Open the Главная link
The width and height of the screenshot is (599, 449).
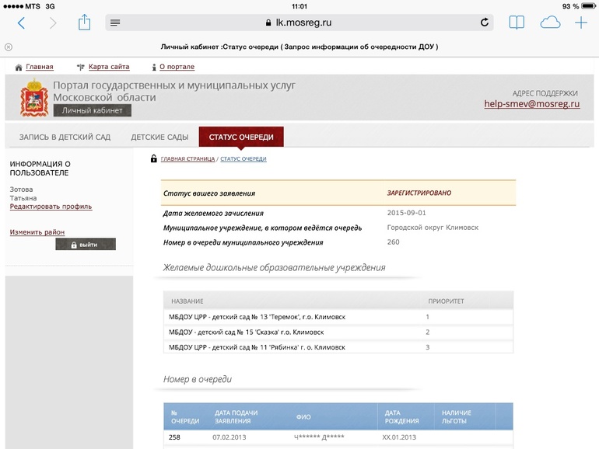click(39, 68)
